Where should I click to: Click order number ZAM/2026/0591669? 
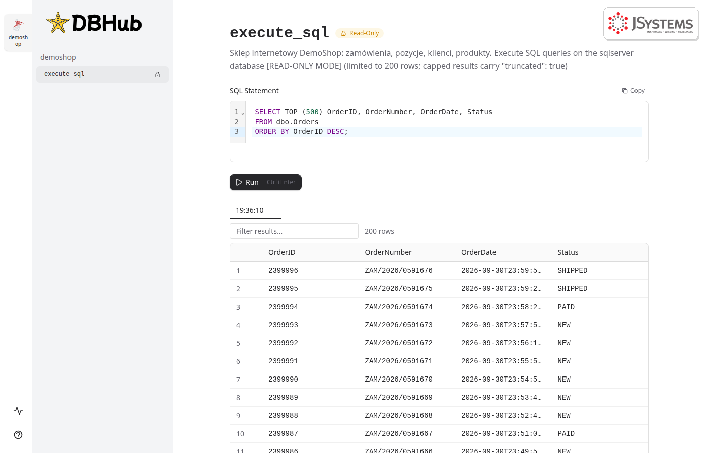click(398, 398)
